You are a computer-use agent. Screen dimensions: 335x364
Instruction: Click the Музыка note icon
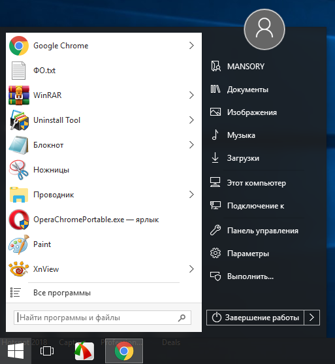coord(215,135)
